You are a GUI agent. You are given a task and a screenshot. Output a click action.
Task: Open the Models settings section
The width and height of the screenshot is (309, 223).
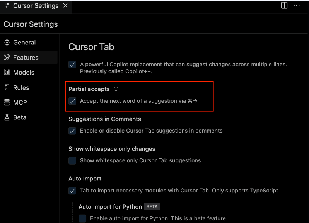(x=29, y=72)
